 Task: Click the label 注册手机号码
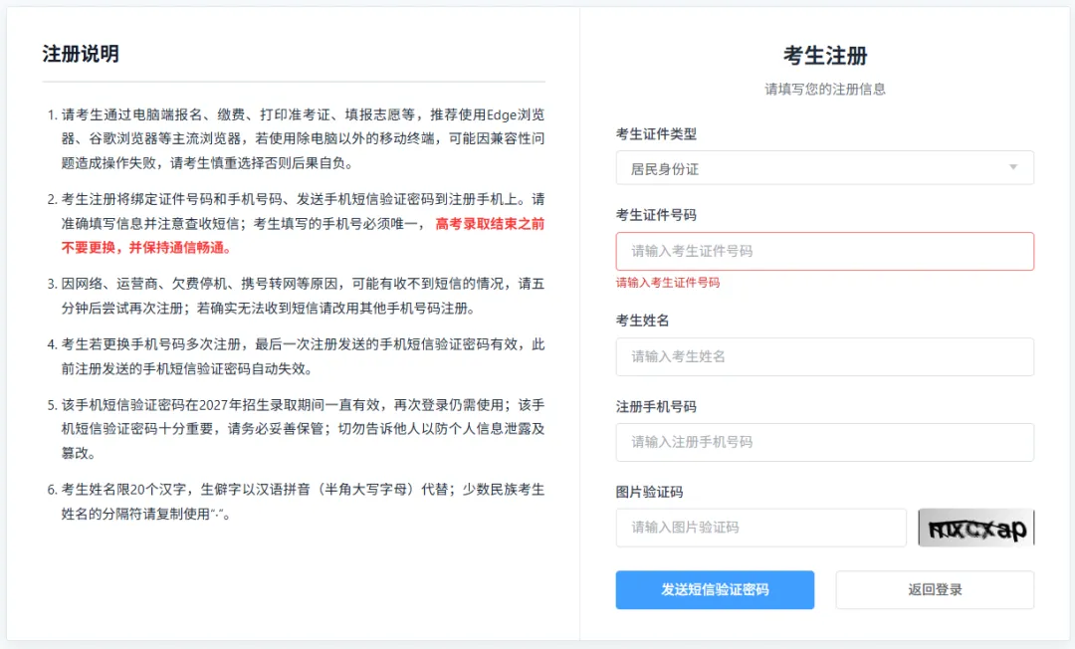pyautogui.click(x=656, y=406)
